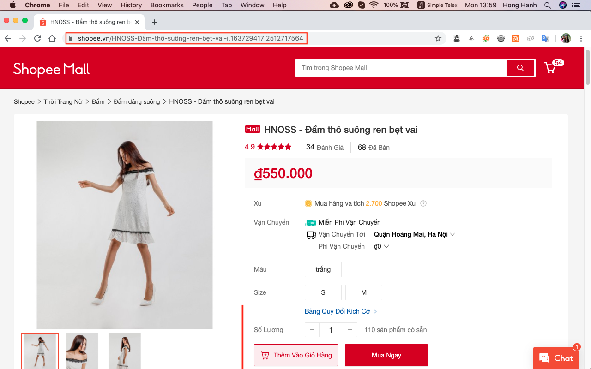The width and height of the screenshot is (591, 369).
Task: Open Spotlight search in menu bar
Action: pos(548,5)
